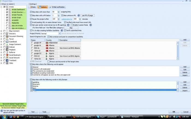Click help icon beside captcha option
191x119 pixels.
coord(68,25)
